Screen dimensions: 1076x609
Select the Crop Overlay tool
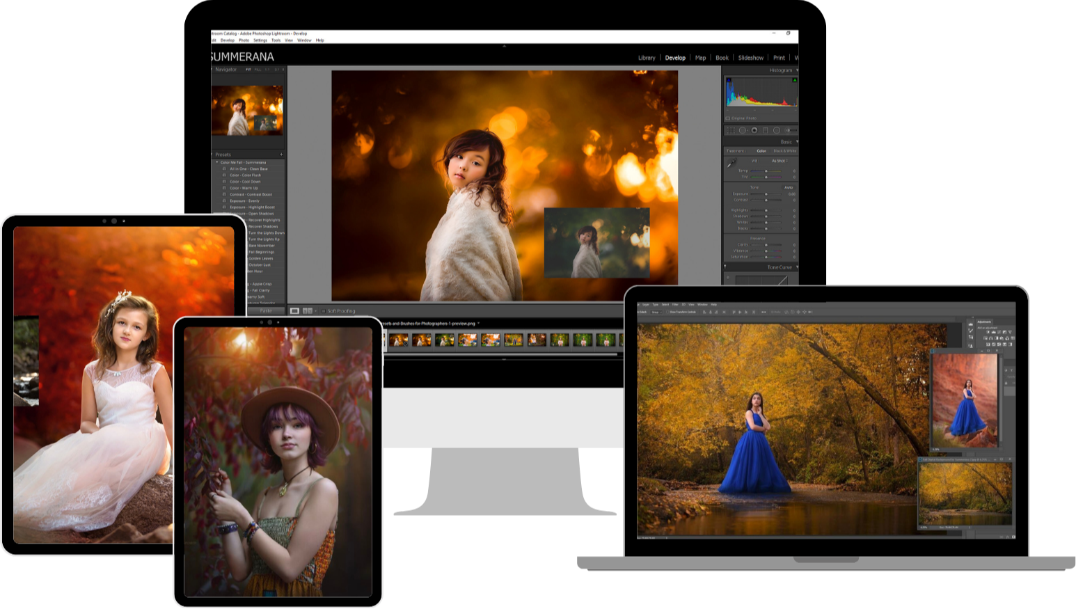point(731,130)
